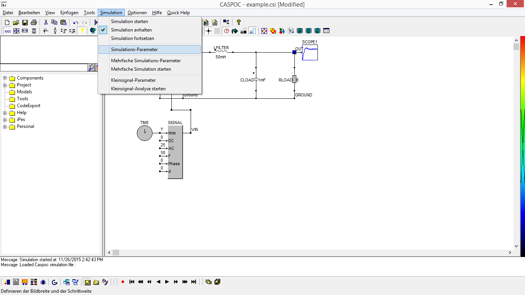
Task: Select Kleinsignal-Analyse starten
Action: coord(150,89)
